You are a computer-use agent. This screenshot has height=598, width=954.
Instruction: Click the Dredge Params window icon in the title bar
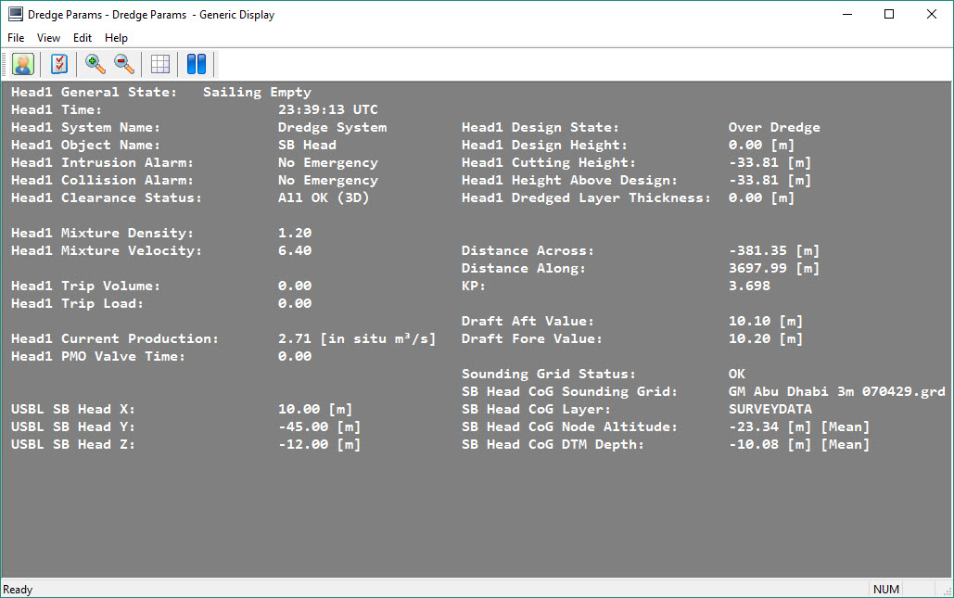click(x=15, y=14)
